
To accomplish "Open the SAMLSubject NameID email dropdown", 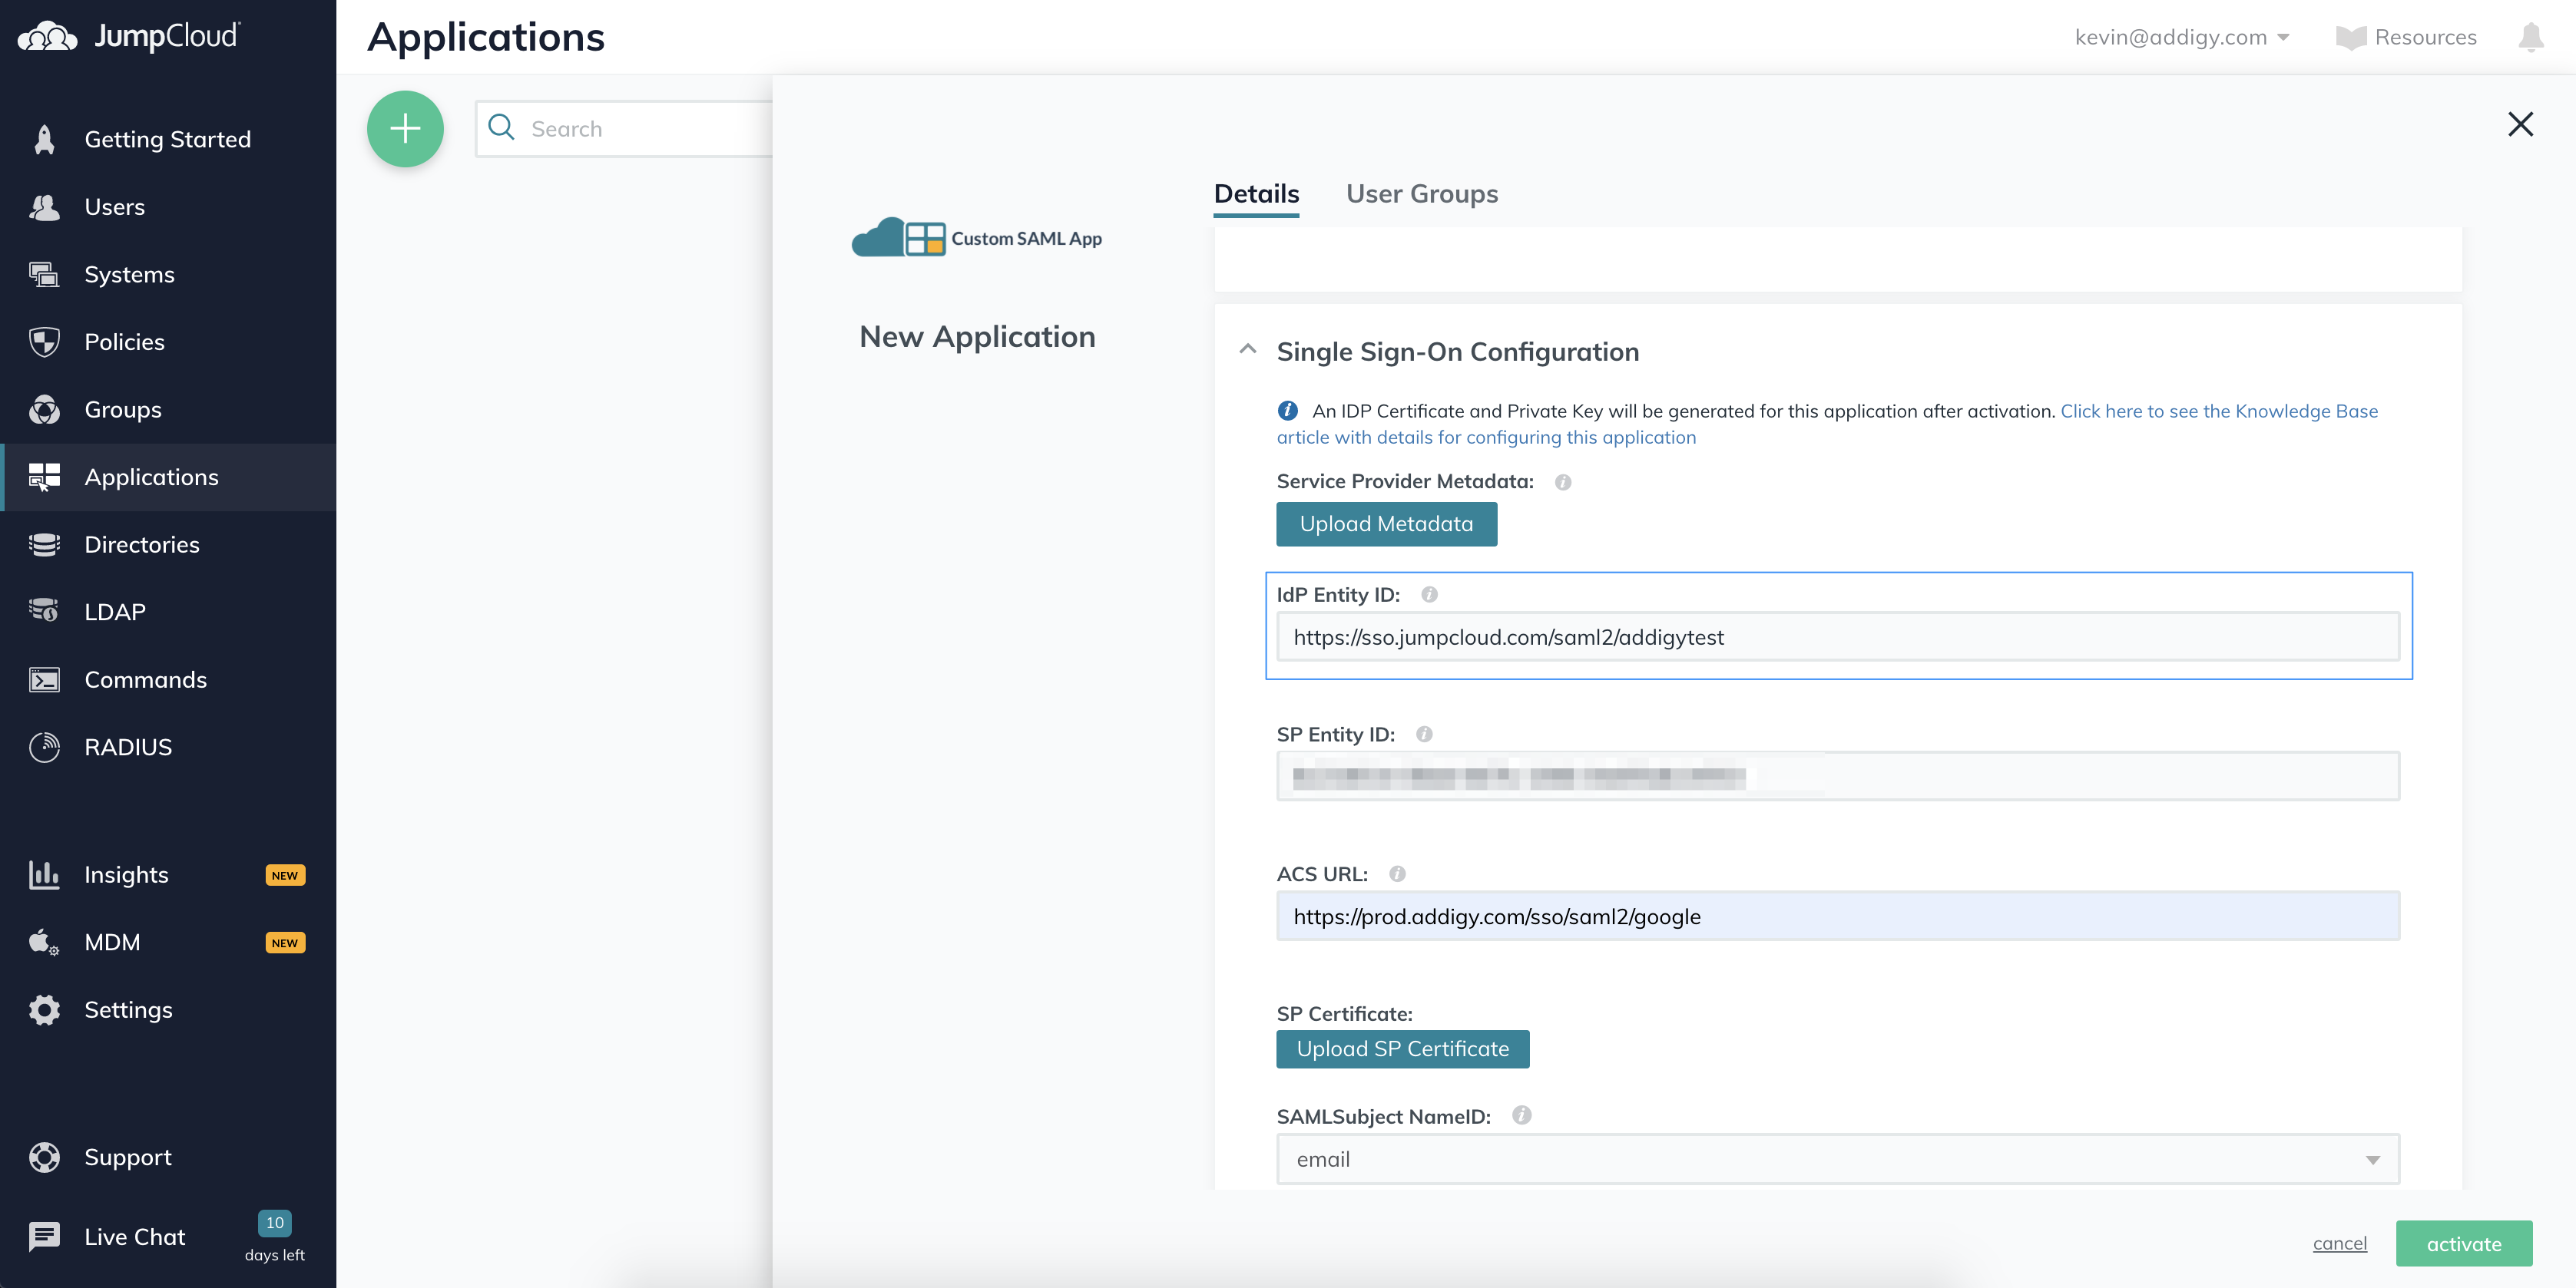I will pyautogui.click(x=1837, y=1159).
